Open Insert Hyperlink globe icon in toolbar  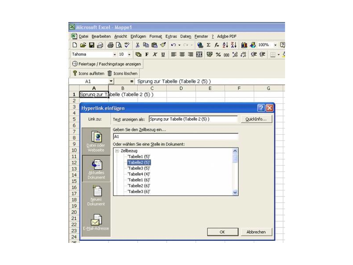point(200,45)
